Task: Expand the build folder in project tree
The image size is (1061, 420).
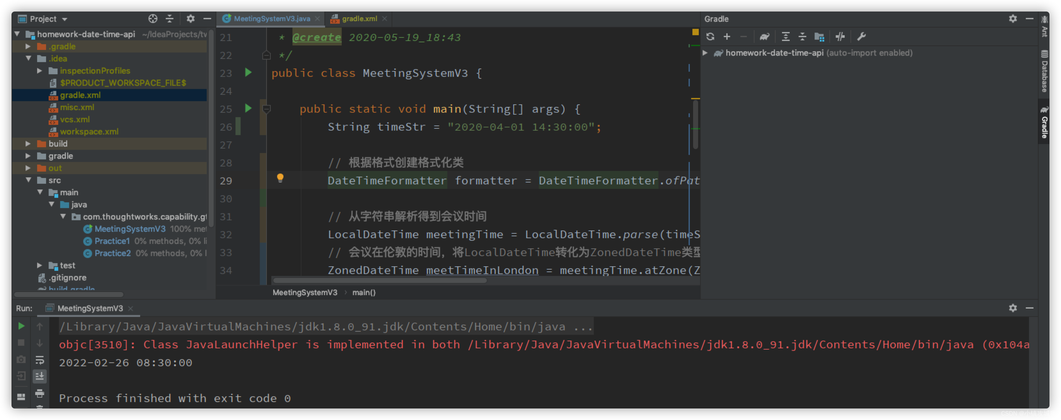Action: point(28,144)
